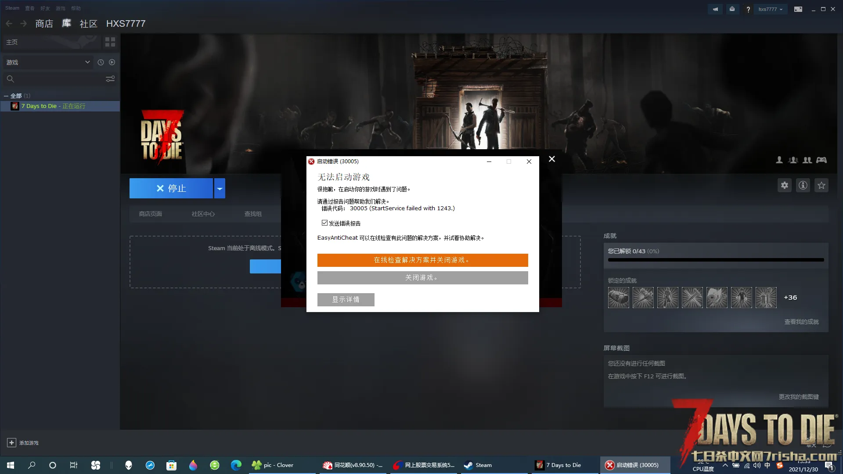Open hxs7777 account dropdown

[x=771, y=9]
